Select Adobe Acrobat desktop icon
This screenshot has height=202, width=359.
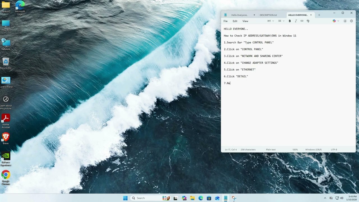(6, 121)
